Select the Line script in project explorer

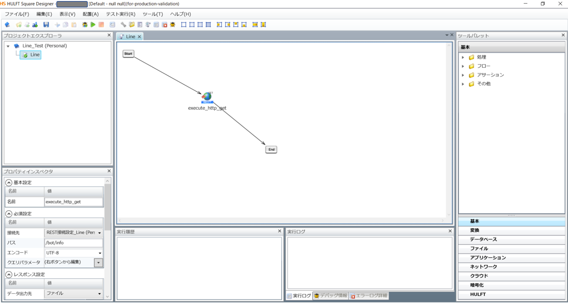(x=31, y=55)
